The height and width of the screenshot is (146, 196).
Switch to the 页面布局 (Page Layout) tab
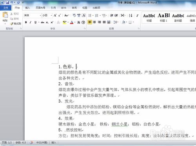[40, 8]
